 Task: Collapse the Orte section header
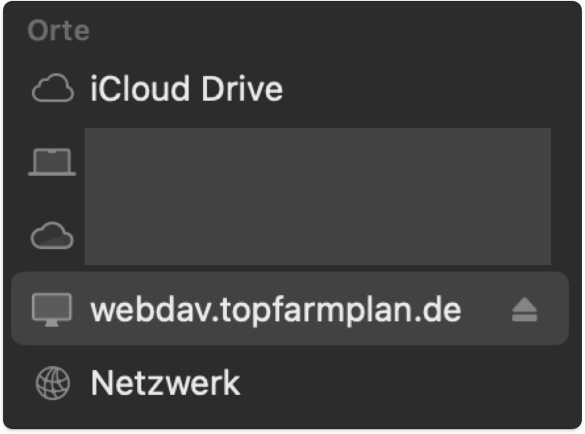point(58,31)
